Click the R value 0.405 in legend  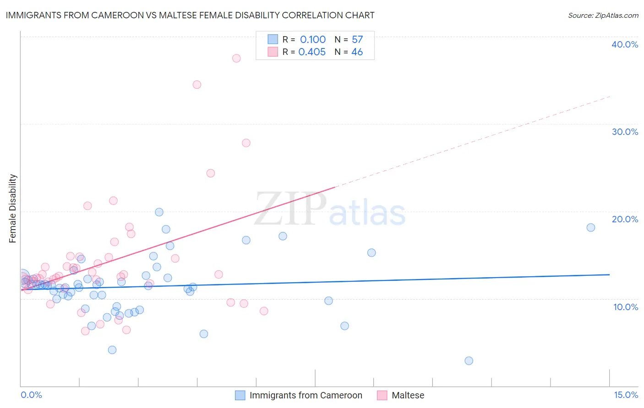click(x=312, y=52)
